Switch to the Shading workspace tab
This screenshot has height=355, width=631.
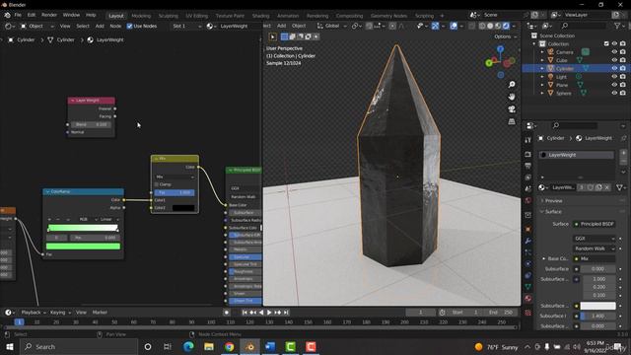pyautogui.click(x=260, y=16)
